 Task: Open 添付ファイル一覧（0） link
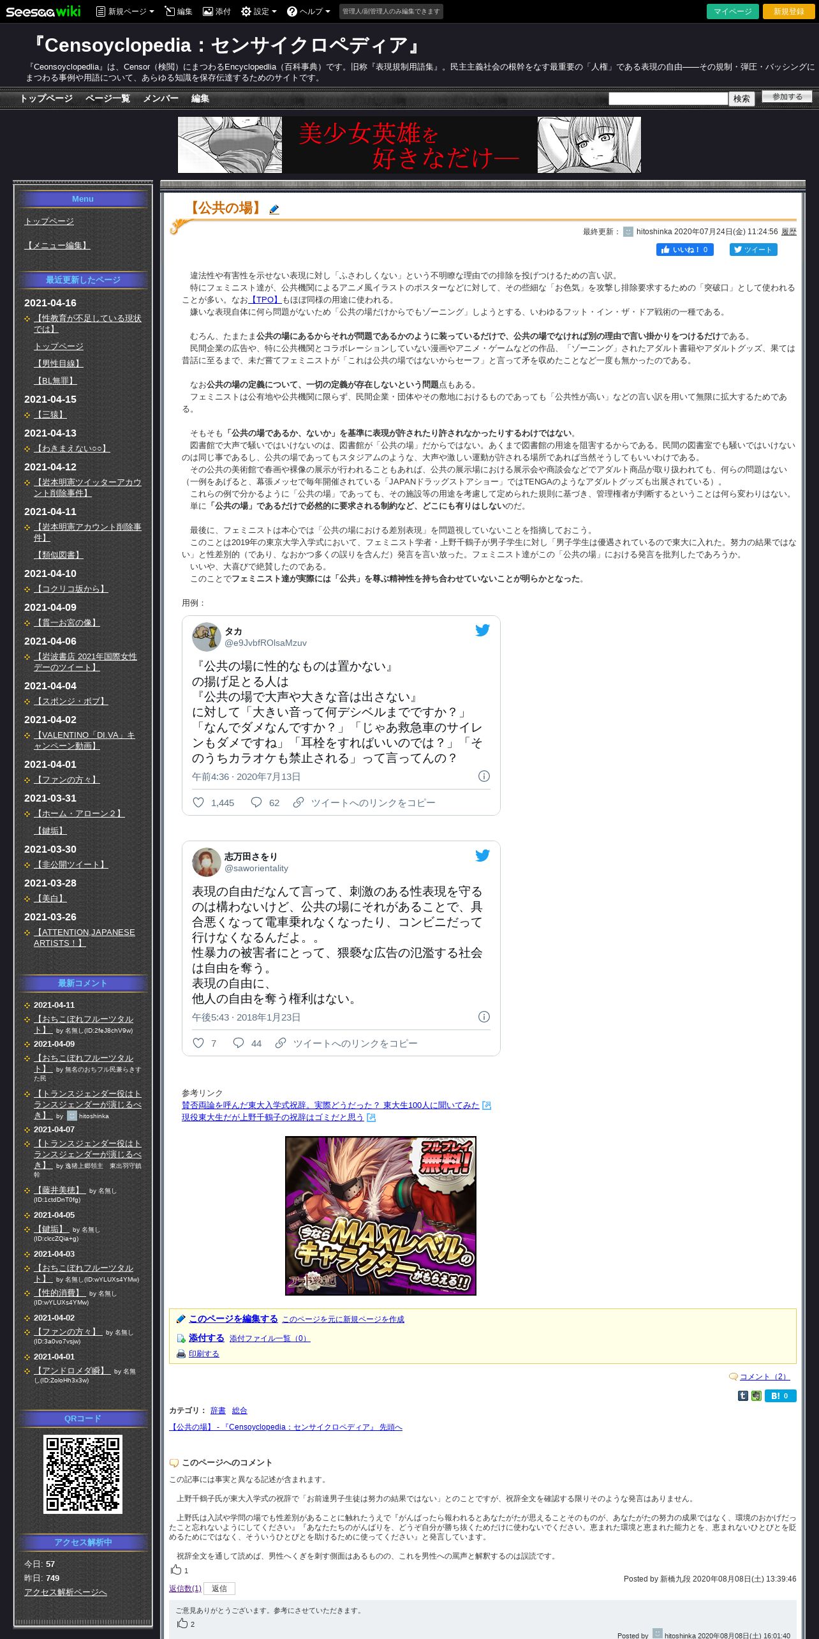click(x=270, y=1338)
